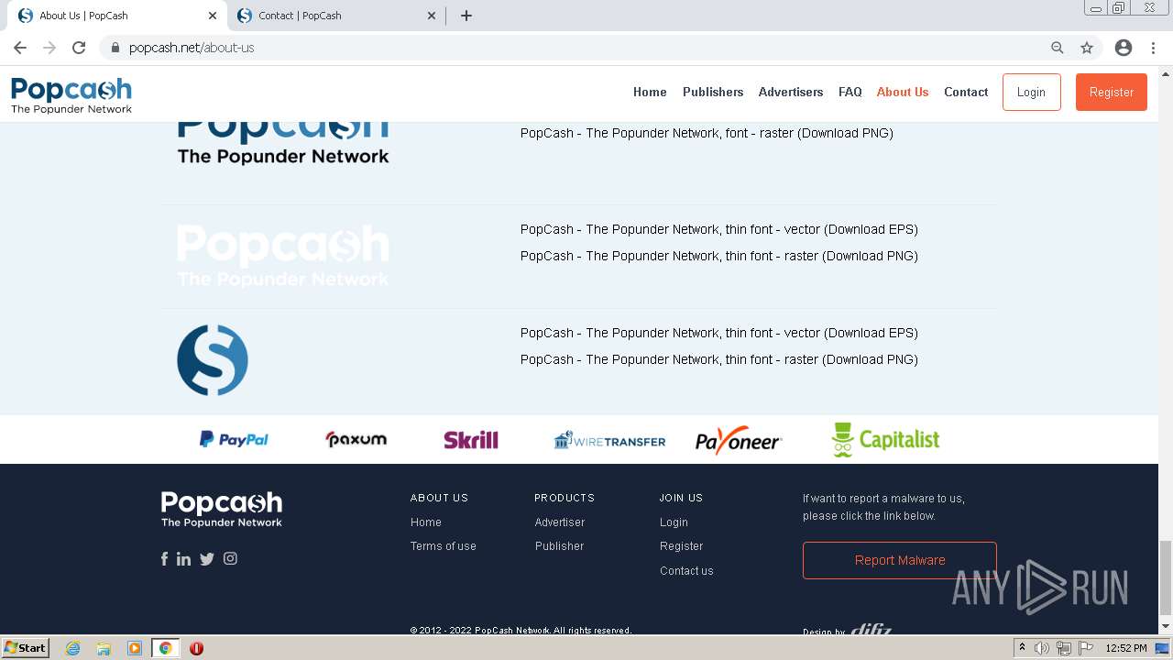1173x660 pixels.
Task: Open footer Register link
Action: (x=682, y=546)
